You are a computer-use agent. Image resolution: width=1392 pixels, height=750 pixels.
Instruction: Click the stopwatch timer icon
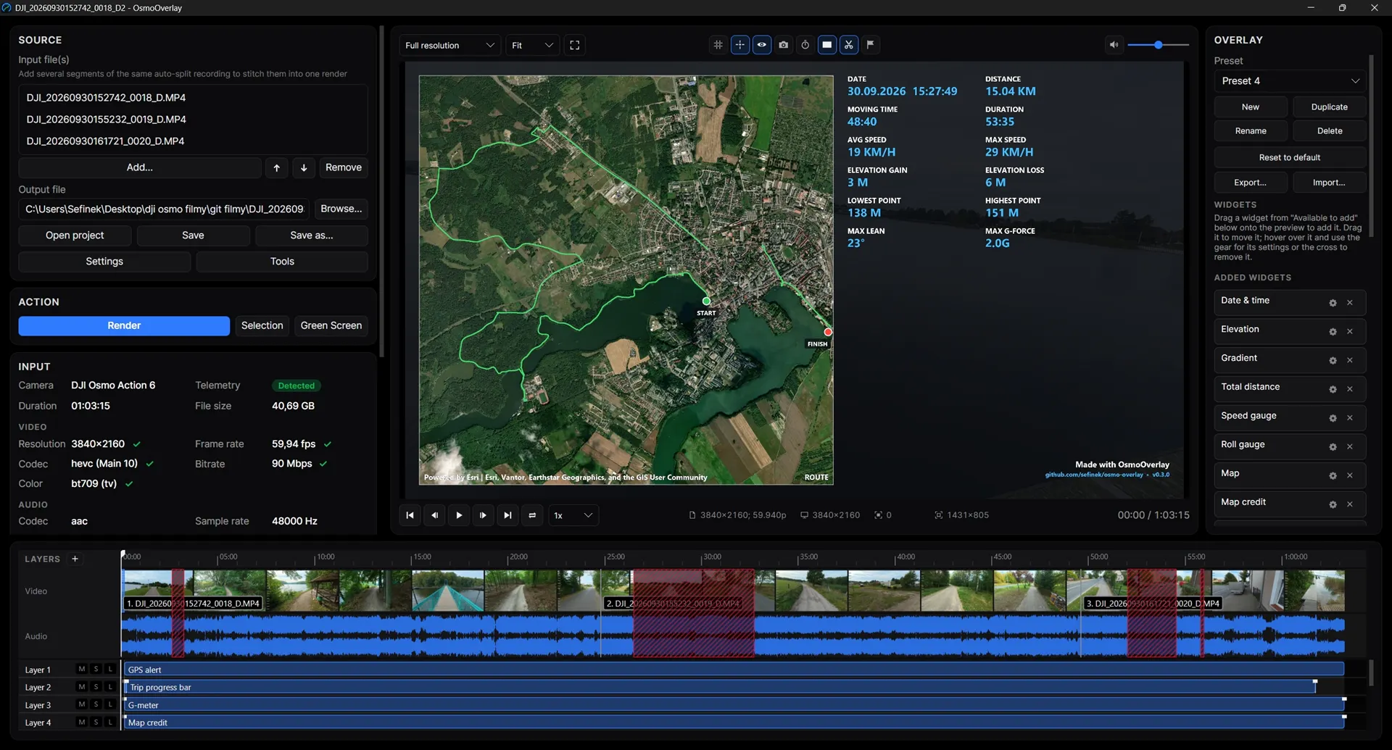805,45
